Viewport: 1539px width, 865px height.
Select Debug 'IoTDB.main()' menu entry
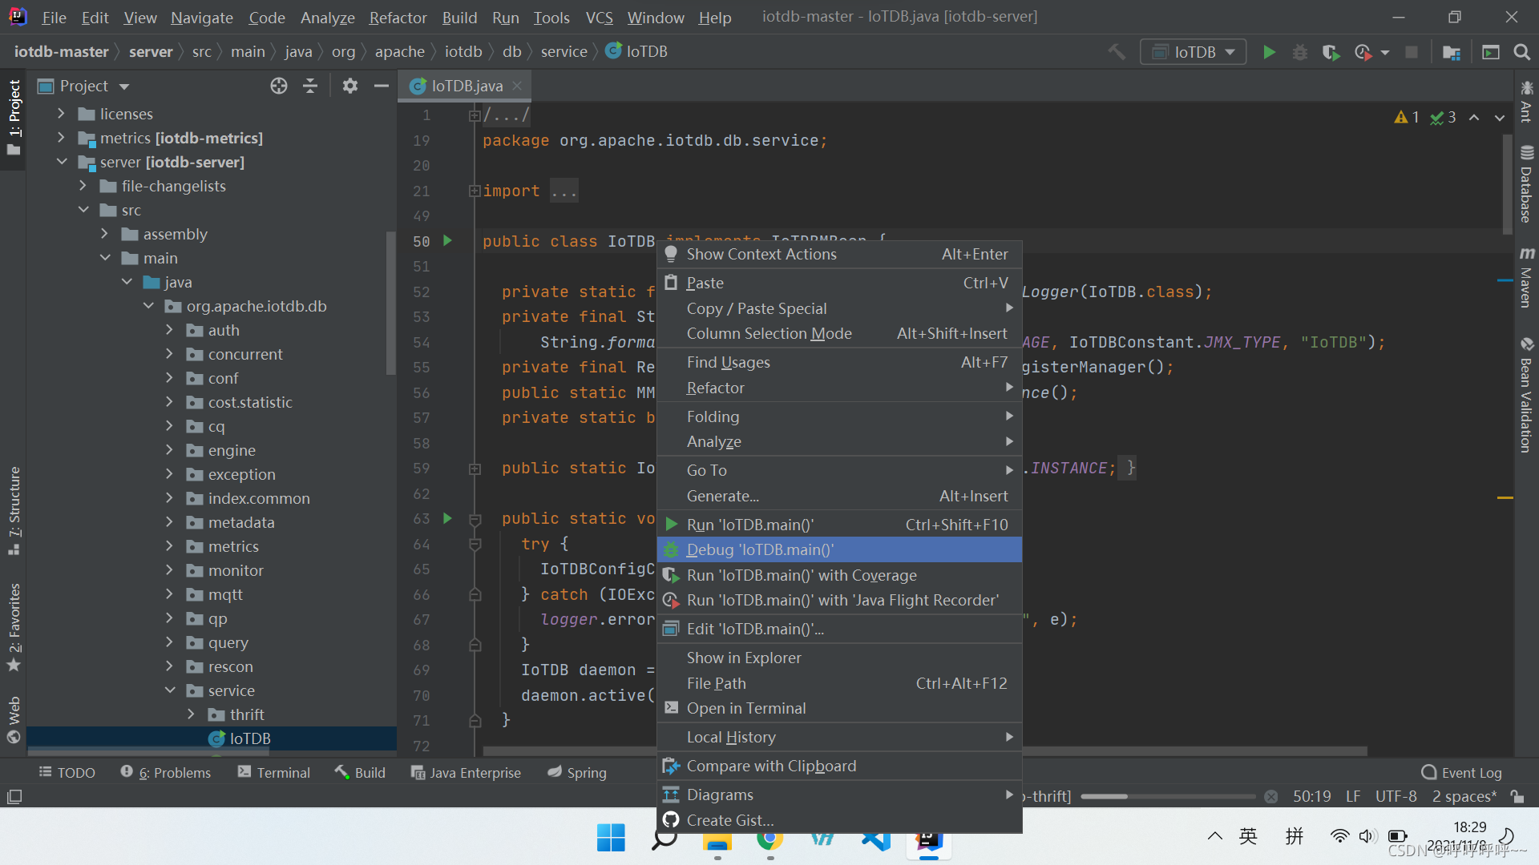(839, 549)
